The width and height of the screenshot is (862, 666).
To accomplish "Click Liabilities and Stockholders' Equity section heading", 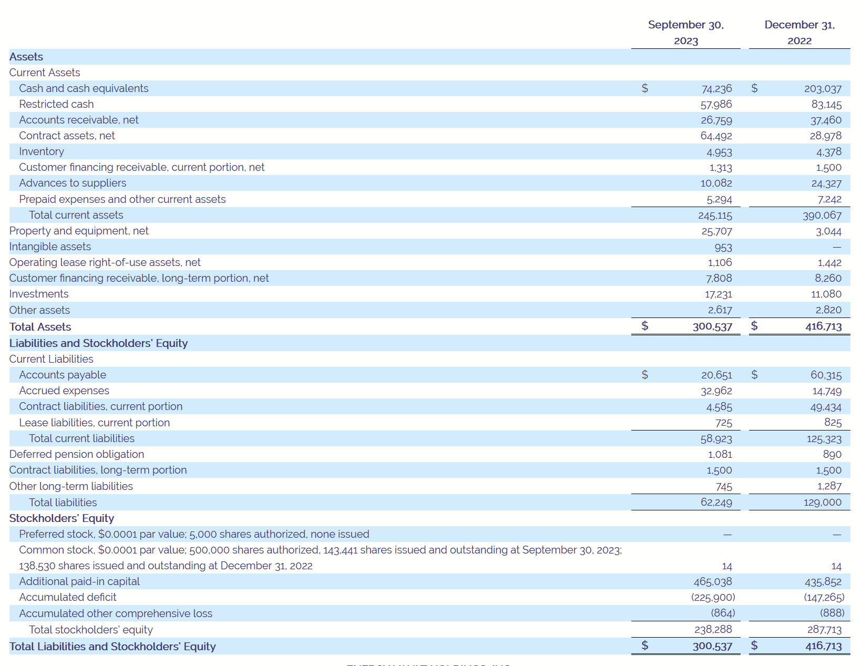I will point(98,343).
